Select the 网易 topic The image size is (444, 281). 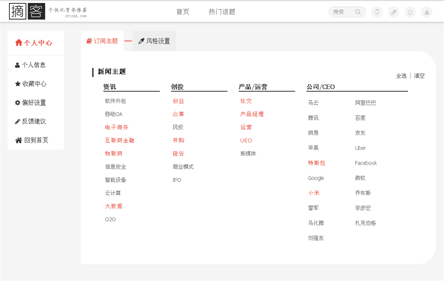pos(313,133)
